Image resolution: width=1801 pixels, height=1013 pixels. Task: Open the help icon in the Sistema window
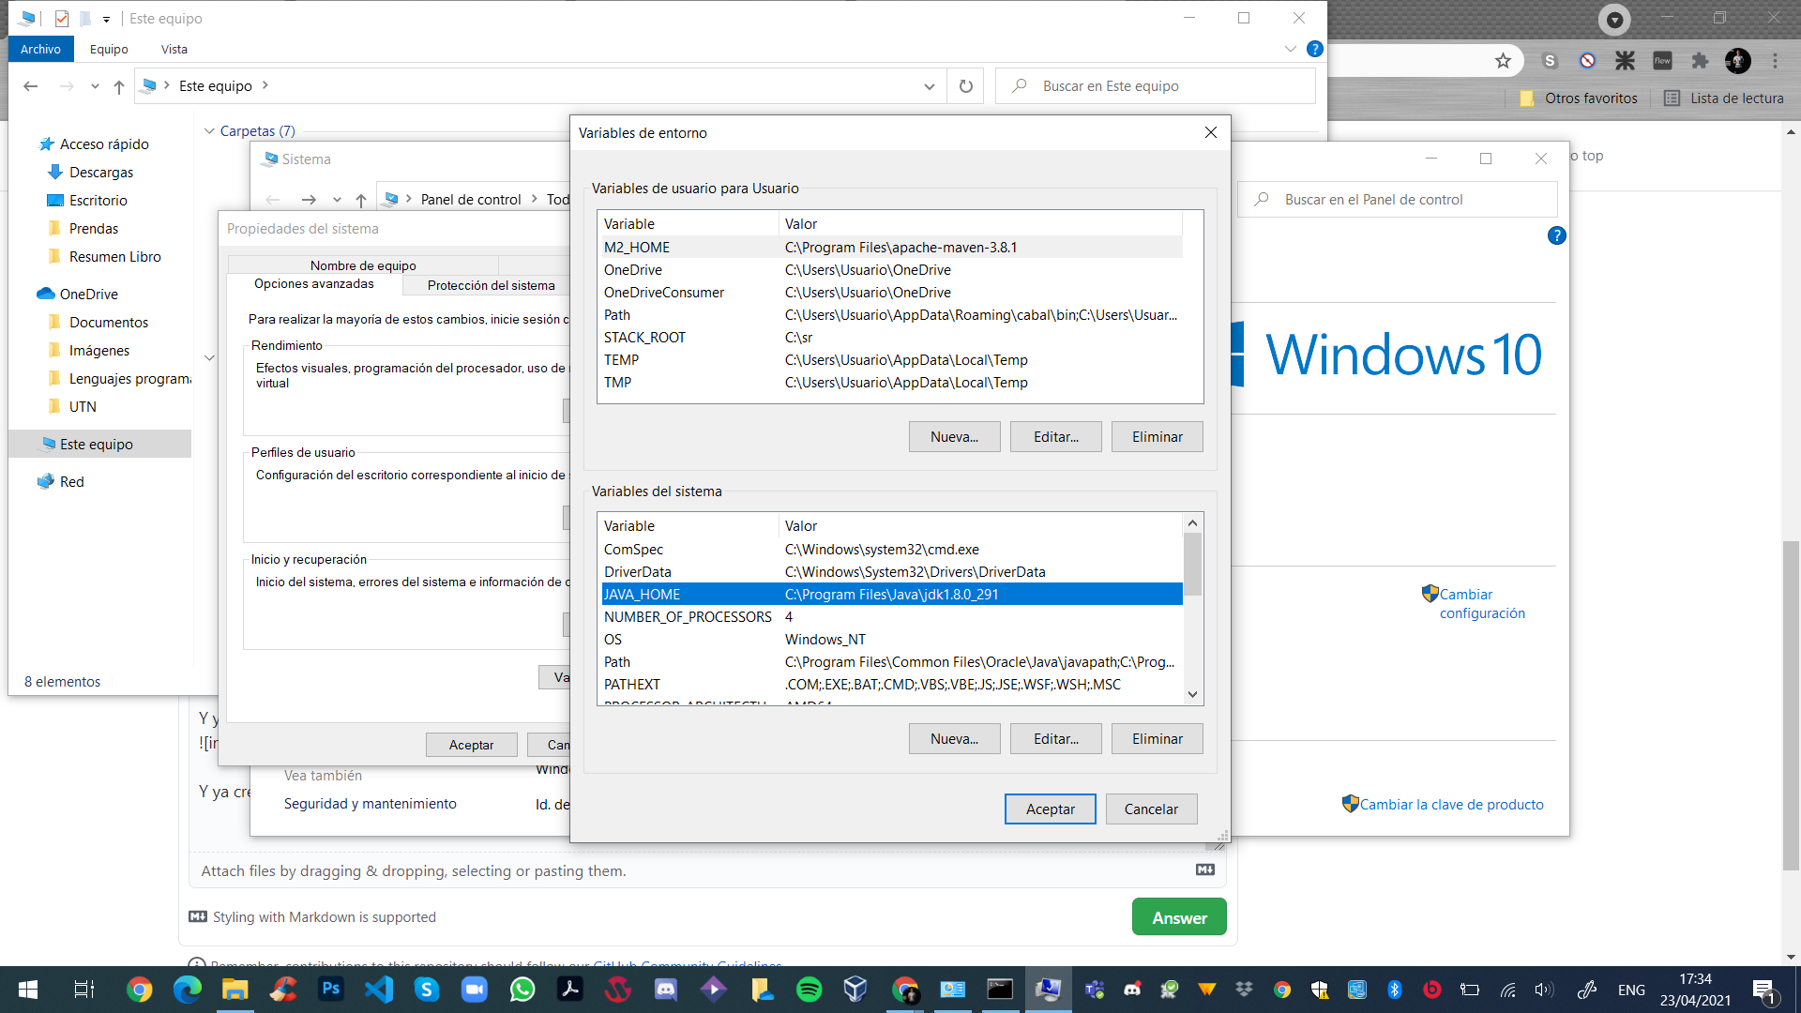[x=1556, y=235]
